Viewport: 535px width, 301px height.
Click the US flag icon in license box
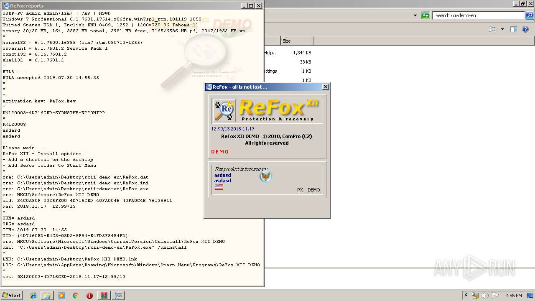(x=219, y=187)
